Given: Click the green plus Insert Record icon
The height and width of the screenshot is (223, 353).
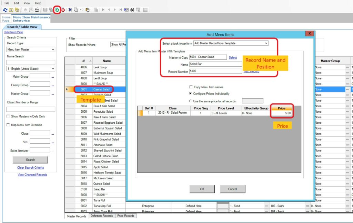Looking at the screenshot, I should pos(57,10).
